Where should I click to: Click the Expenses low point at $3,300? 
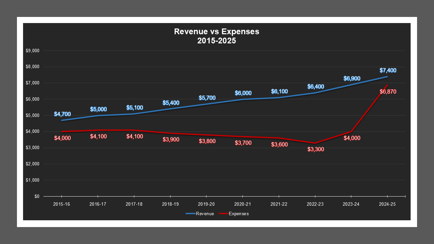315,143
